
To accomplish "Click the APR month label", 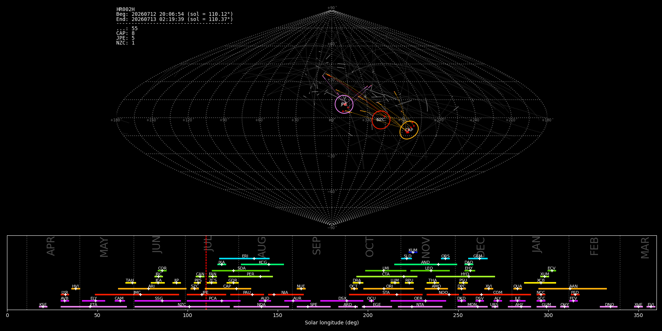I will [51, 246].
